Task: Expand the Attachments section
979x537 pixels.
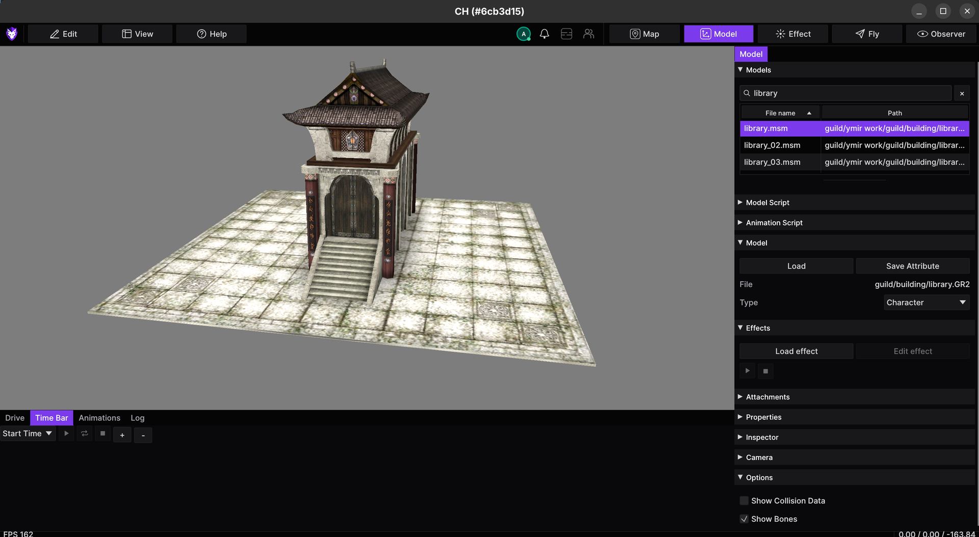Action: [x=855, y=397]
